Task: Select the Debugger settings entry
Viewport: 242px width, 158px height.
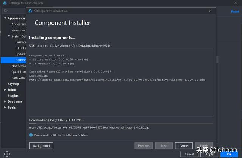Action: click(x=15, y=102)
